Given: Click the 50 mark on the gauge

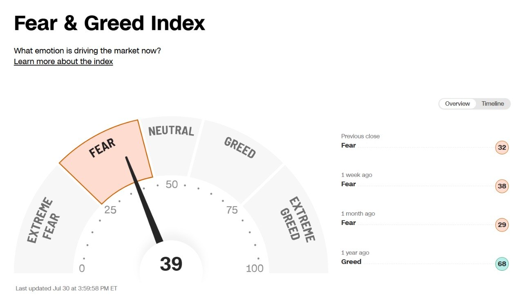Looking at the screenshot, I should click(x=172, y=185).
